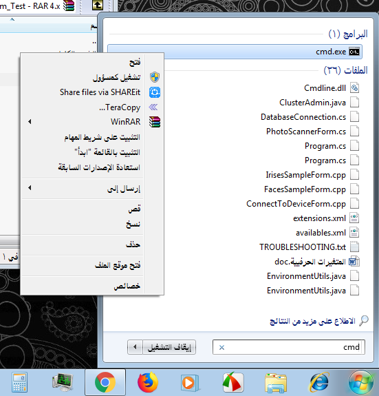379x396 pixels.
Task: Click the admin shield icon in context menu
Action: pyautogui.click(x=154, y=77)
